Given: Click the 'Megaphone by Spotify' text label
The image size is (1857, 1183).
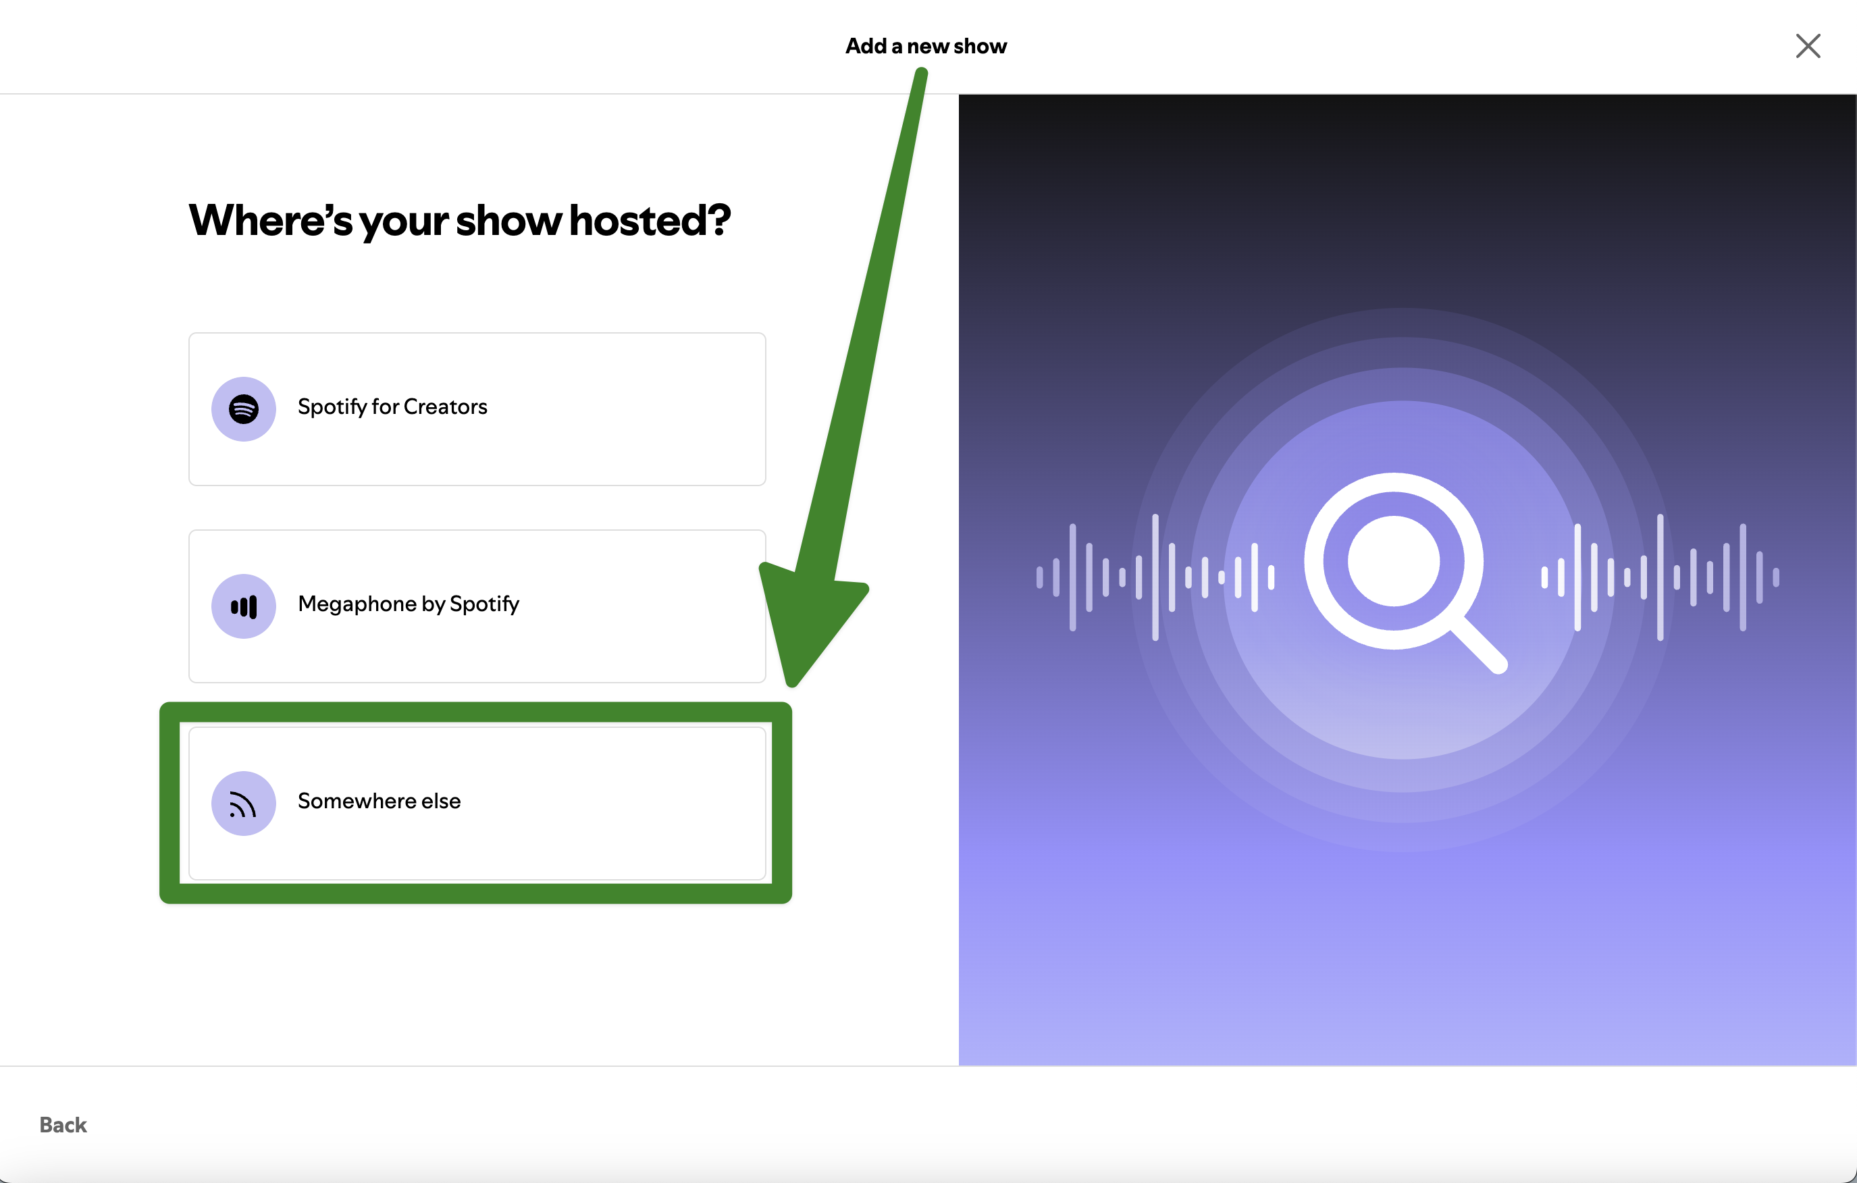Looking at the screenshot, I should coord(408,604).
